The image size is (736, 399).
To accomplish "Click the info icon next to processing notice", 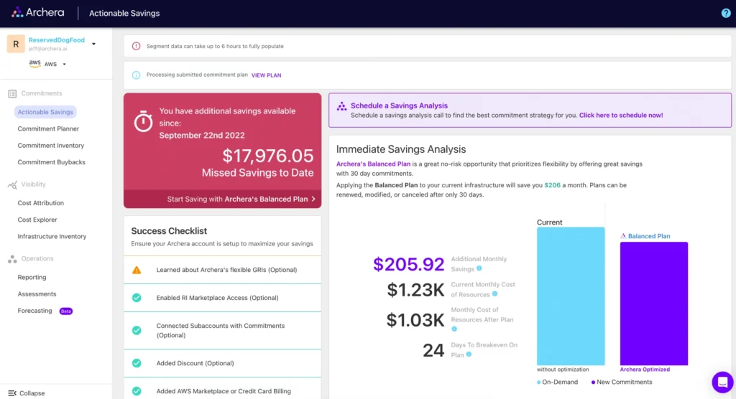I will (x=136, y=75).
